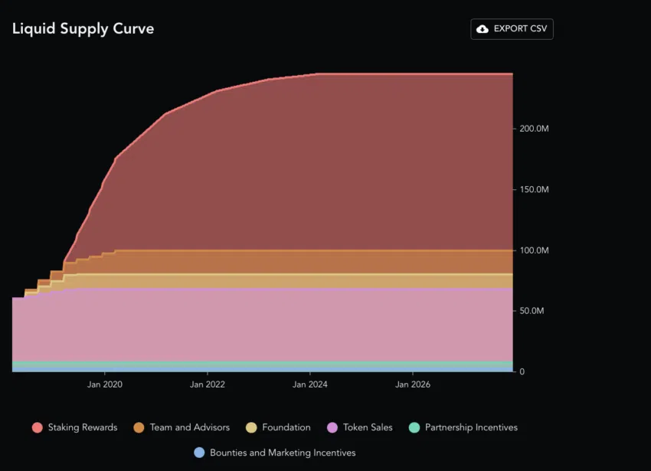Toggle the Team and Advisors legend dot
The height and width of the screenshot is (471, 651).
tap(139, 427)
